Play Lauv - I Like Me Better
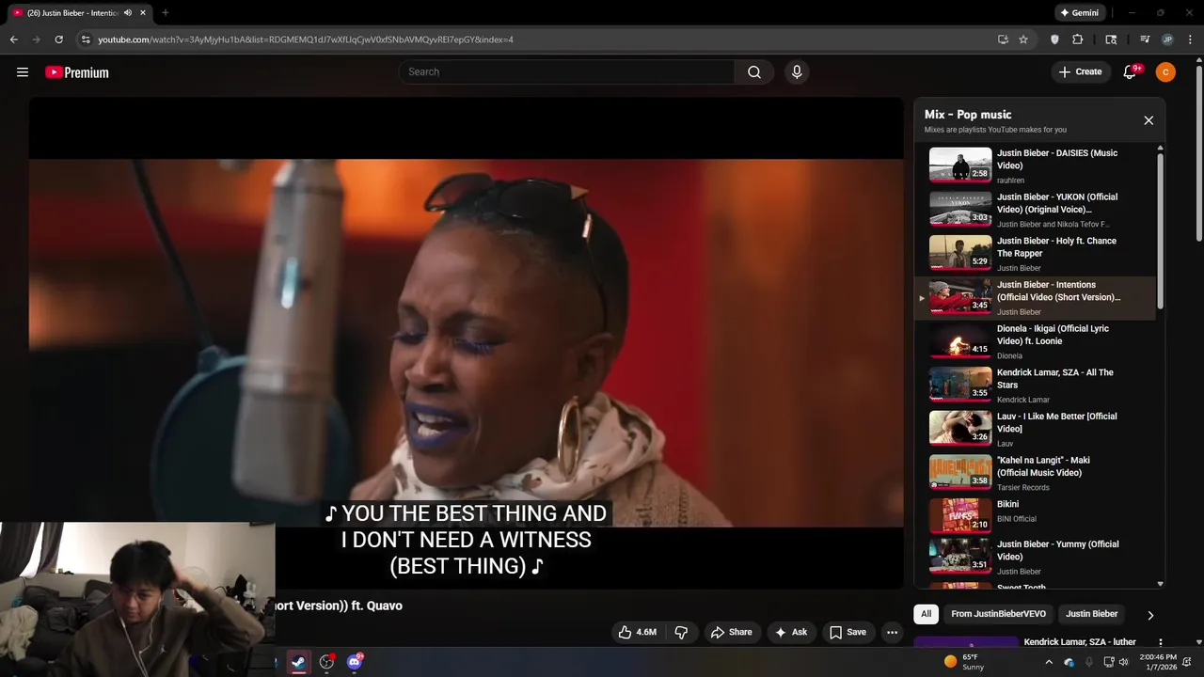Viewport: 1204px width, 677px height. (x=1035, y=429)
